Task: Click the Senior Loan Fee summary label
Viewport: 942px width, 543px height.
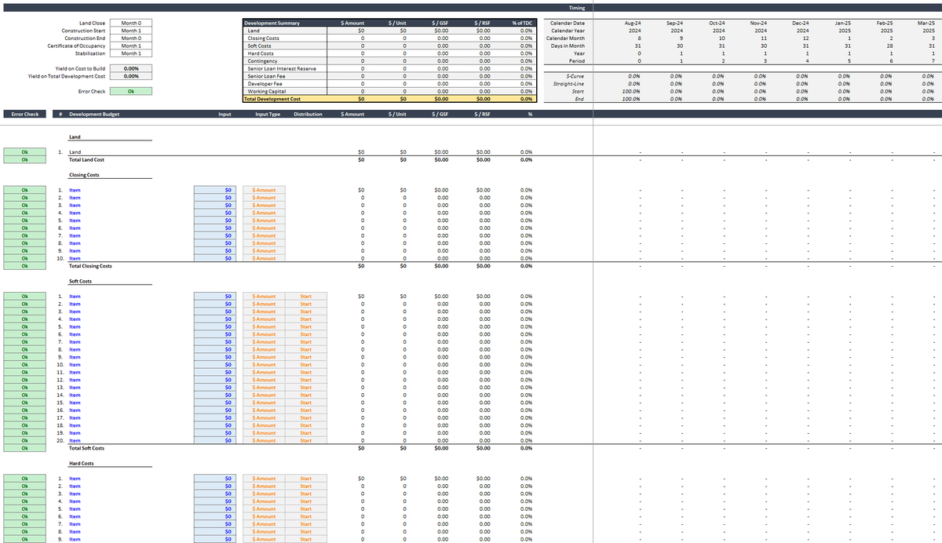Action: [265, 76]
